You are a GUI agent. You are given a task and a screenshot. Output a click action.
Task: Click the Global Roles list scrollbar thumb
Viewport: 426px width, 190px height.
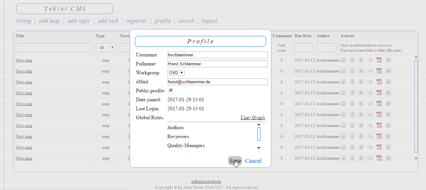tap(259, 134)
